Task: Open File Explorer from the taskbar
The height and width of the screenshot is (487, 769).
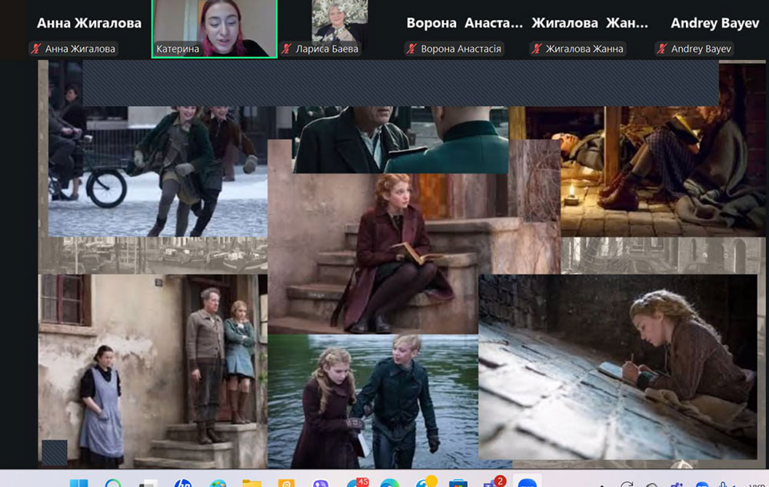Action: coord(251,480)
